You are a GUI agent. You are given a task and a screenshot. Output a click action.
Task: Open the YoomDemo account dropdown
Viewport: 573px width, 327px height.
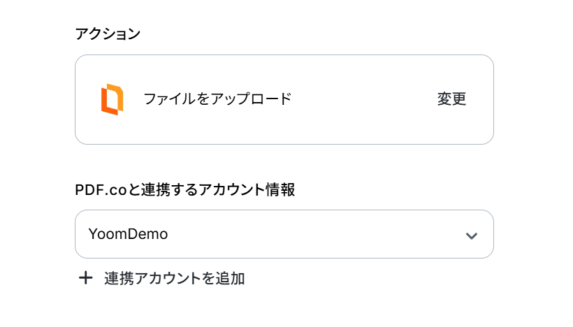(x=284, y=234)
